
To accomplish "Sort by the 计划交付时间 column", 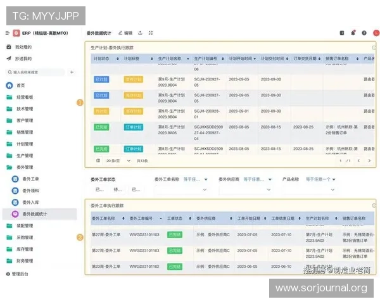I will coord(287,59).
